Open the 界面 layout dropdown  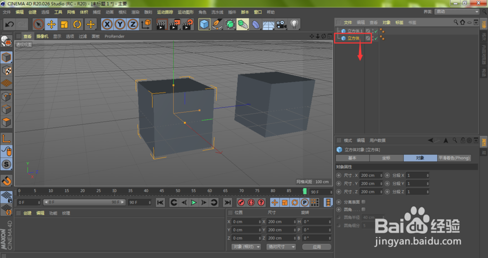[457, 12]
